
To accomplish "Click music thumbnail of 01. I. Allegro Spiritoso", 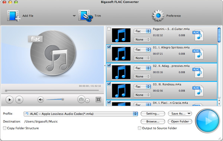I will pyautogui.click(x=121, y=54).
